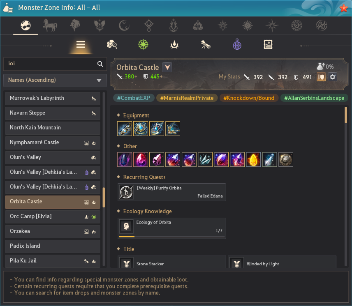Open the Names (Ascending) sort dropdown
This screenshot has height=306, width=352.
tap(55, 80)
